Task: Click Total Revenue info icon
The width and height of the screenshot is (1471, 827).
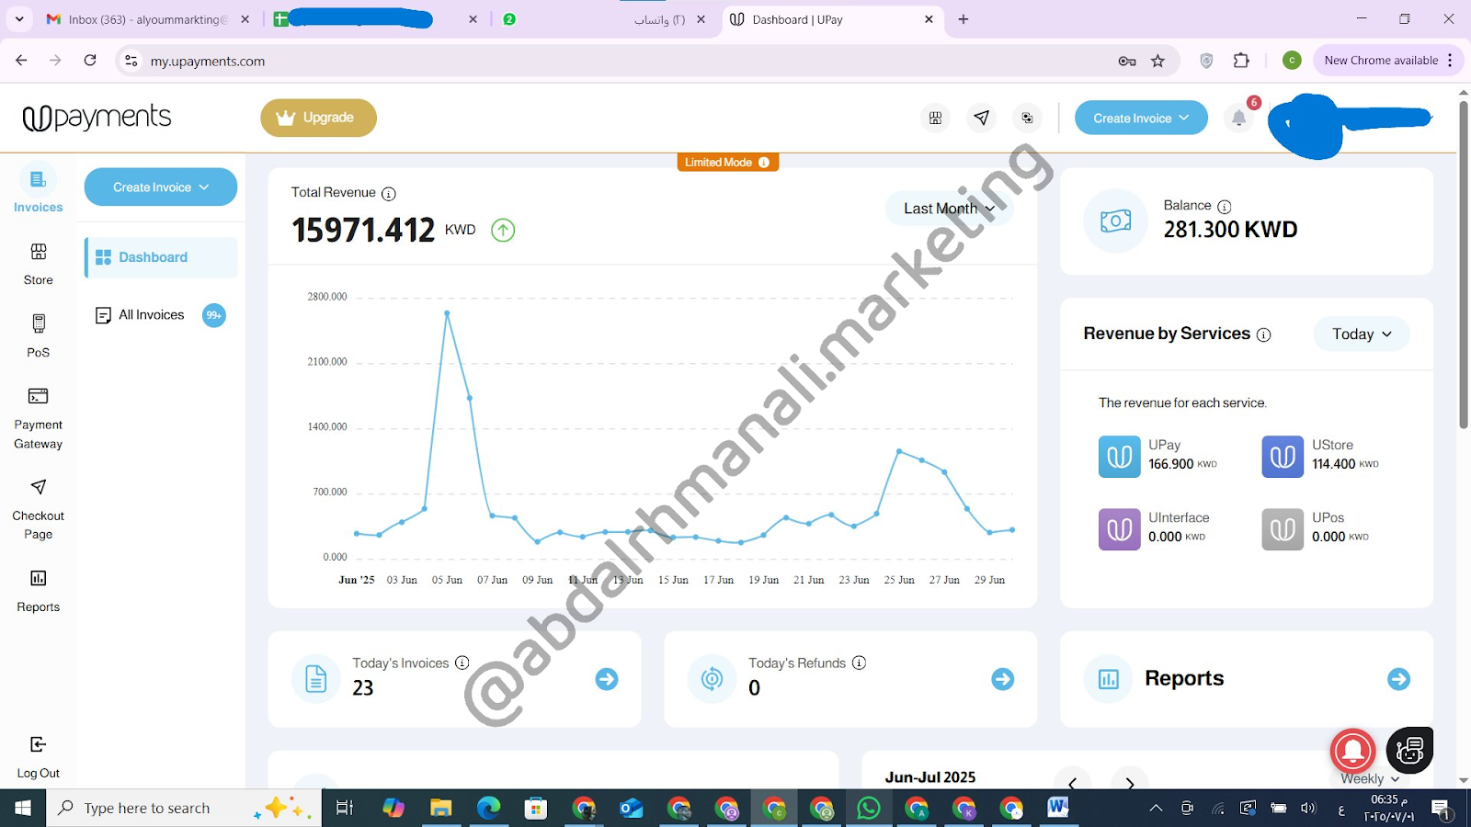Action: [389, 194]
